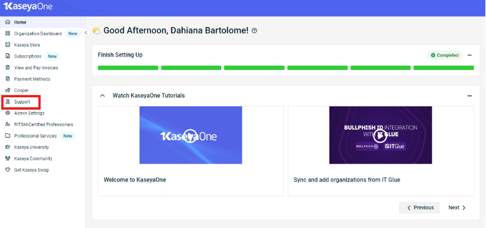Click the KaseyaOne logo in header

[28, 6]
